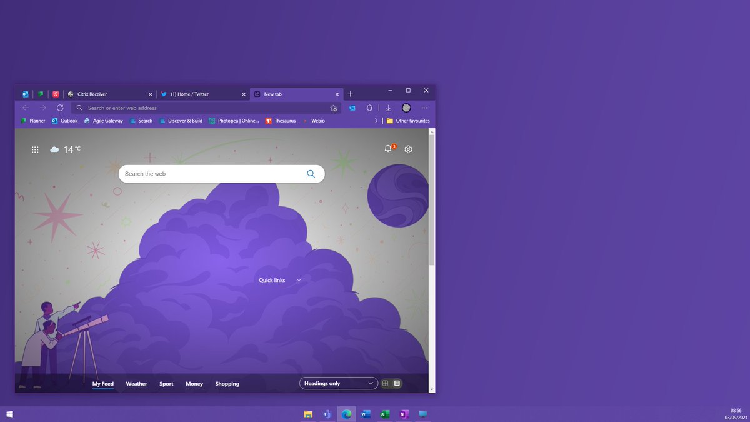Image resolution: width=750 pixels, height=422 pixels.
Task: Open the Other favourites folder
Action: [x=408, y=121]
